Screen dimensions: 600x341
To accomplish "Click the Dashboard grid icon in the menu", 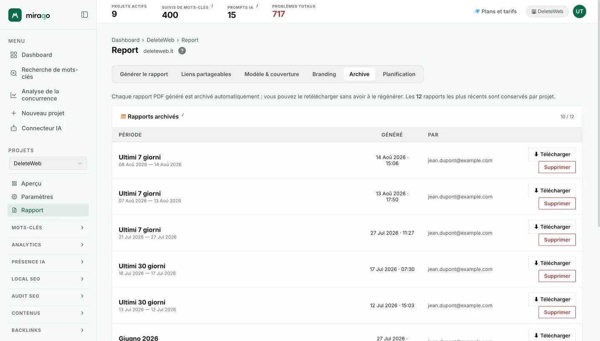I will point(14,55).
